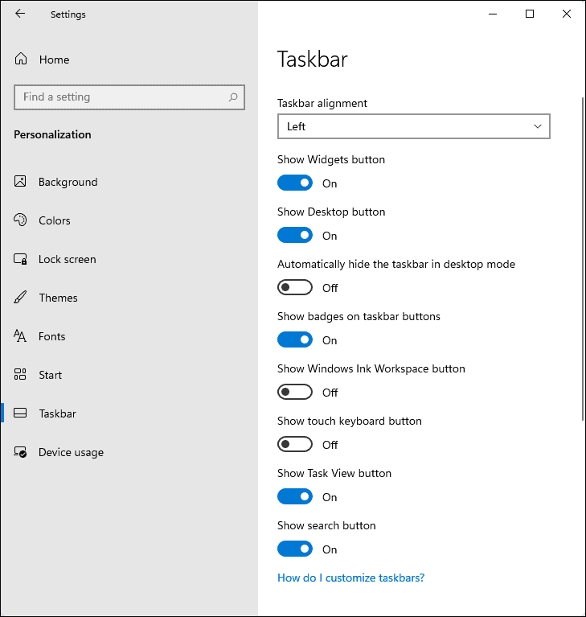
Task: Click the Device usage icon
Action: point(20,452)
